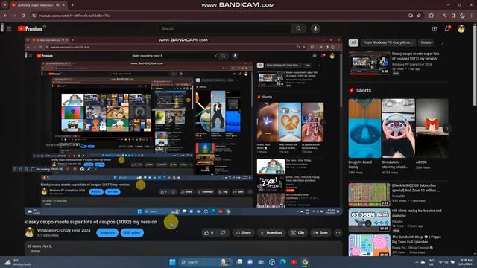The image size is (477, 268).
Task: Click the Analytics button
Action: click(x=107, y=233)
